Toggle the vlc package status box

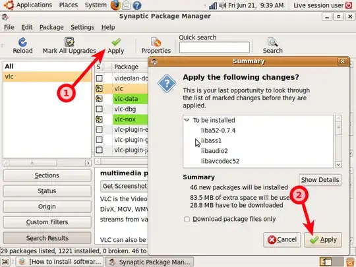99,88
